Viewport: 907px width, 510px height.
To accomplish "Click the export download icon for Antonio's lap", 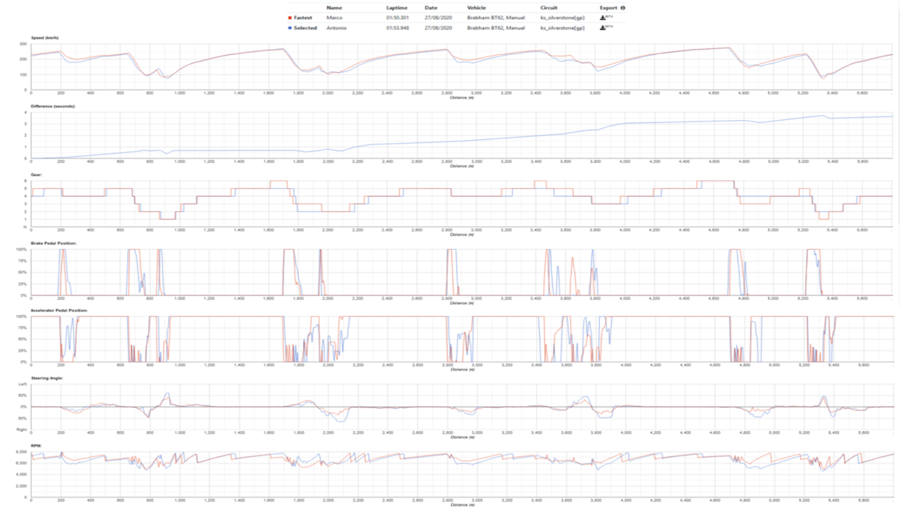I will point(603,28).
